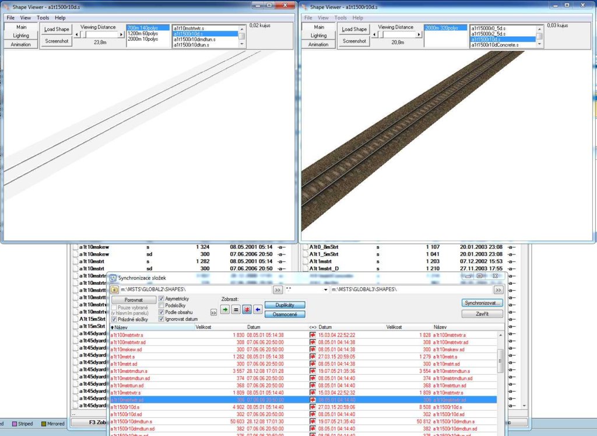The width and height of the screenshot is (597, 436).
Task: Click Load Shape in left Shape Viewer
Action: pos(57,29)
